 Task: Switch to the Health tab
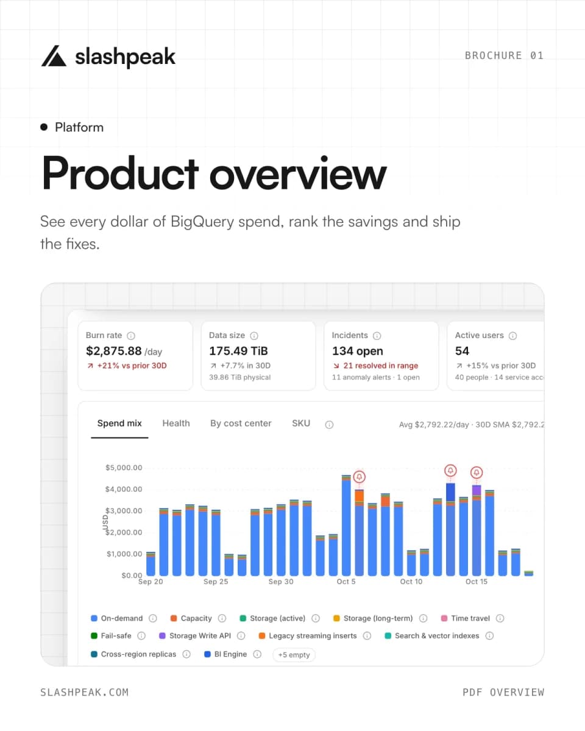[176, 423]
